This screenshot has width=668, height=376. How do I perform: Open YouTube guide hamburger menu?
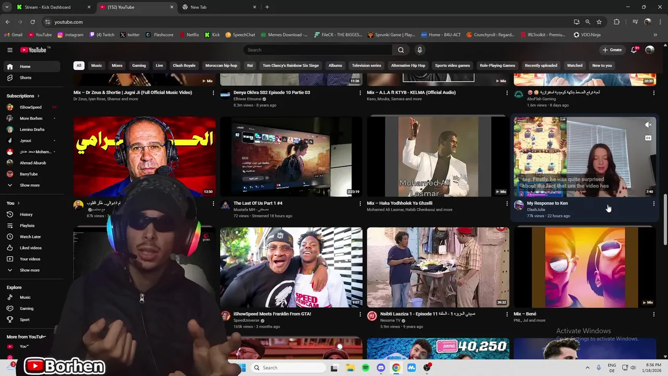(9, 50)
